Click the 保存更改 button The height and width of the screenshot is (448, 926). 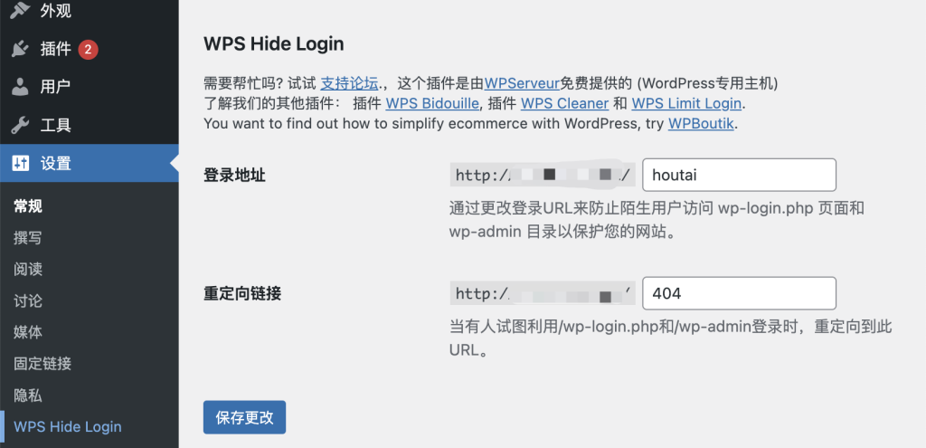[244, 418]
